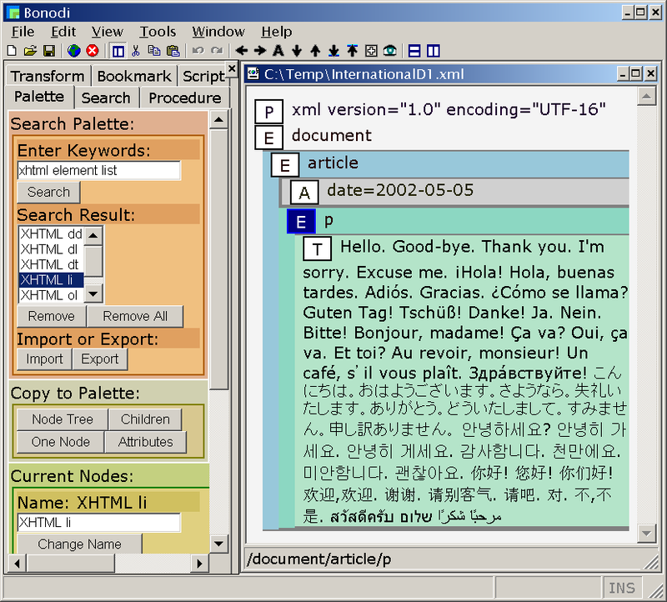This screenshot has height=602, width=667.
Task: Click the New document icon
Action: click(x=12, y=51)
